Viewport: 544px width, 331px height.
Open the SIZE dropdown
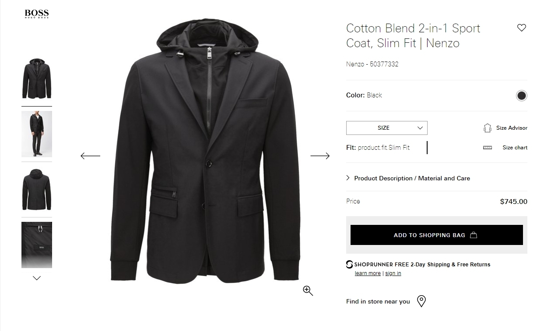pos(387,128)
